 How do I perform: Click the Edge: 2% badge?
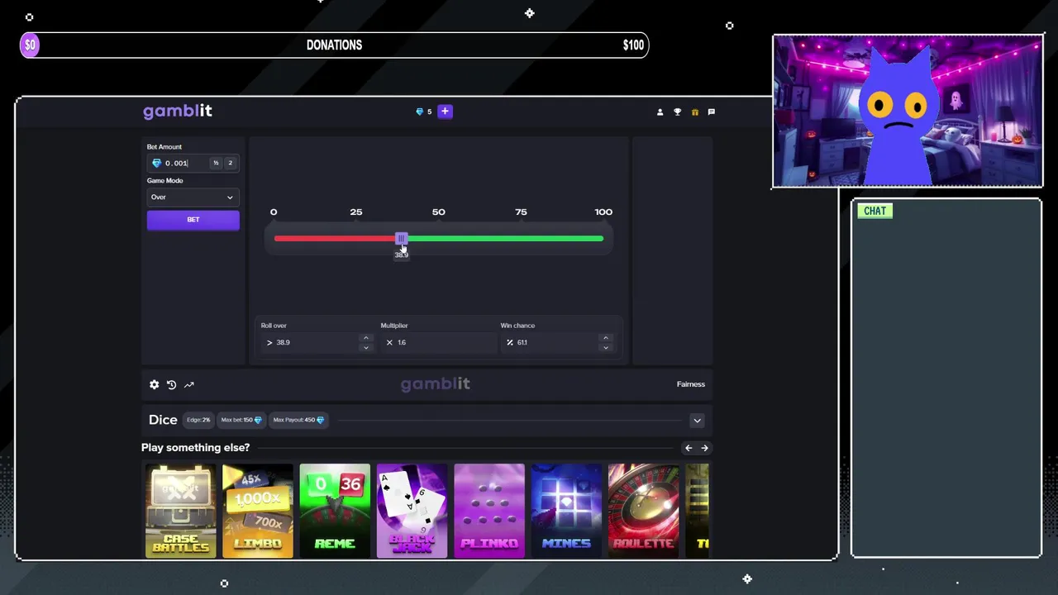click(198, 420)
